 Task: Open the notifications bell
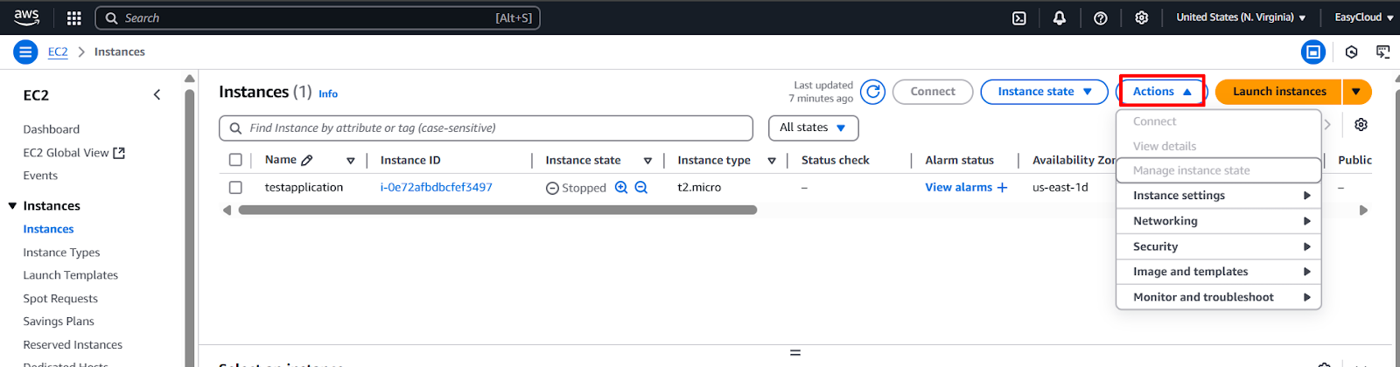coord(1060,17)
